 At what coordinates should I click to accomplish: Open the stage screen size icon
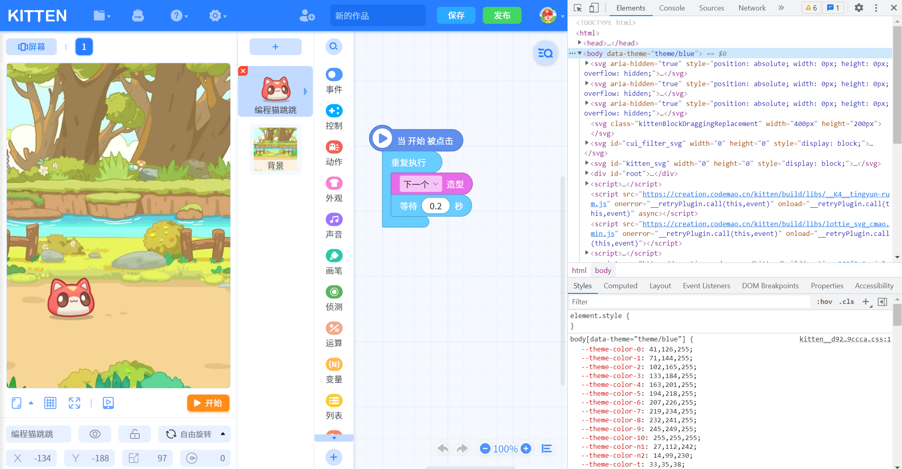tap(17, 403)
